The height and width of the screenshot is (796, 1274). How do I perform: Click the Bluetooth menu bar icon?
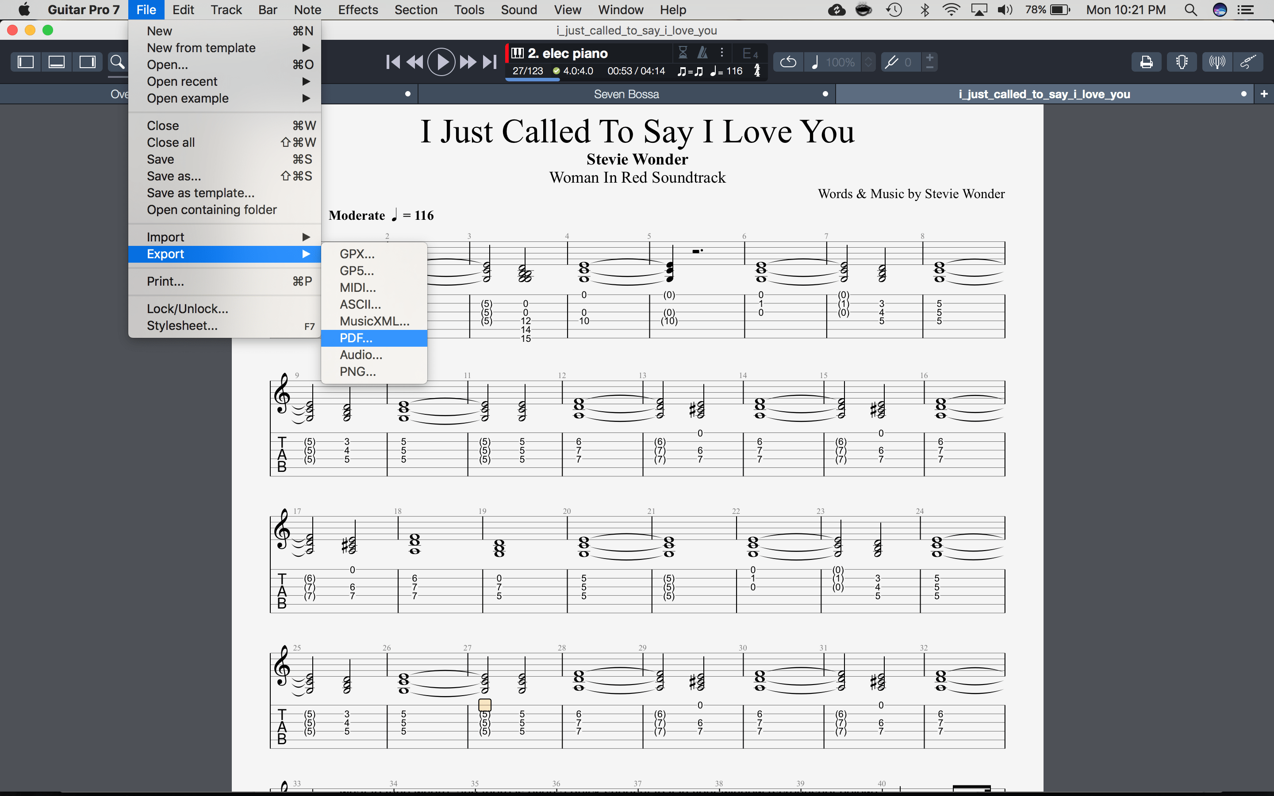(925, 10)
